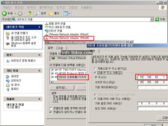The image size is (168, 126).
Task: Open the 보기(V) menu
Action: click(31, 8)
